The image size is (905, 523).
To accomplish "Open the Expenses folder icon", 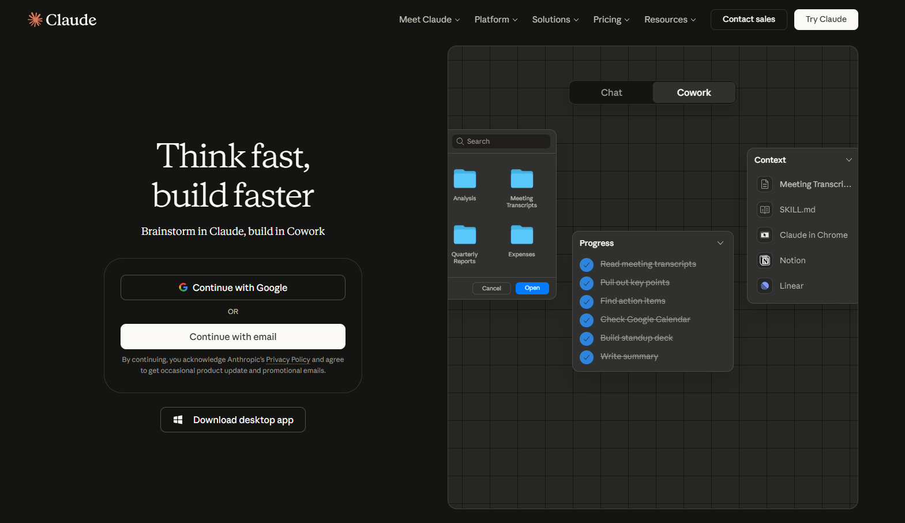I will [521, 235].
